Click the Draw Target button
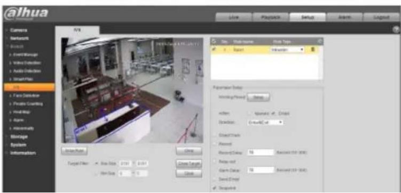The width and height of the screenshot is (401, 193). (x=189, y=163)
